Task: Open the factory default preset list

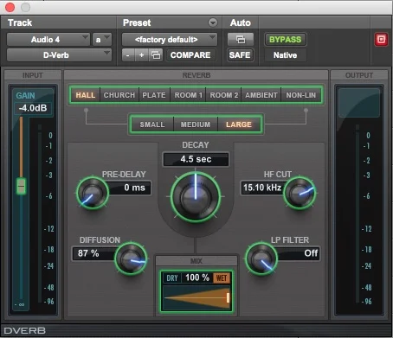Action: (x=170, y=40)
